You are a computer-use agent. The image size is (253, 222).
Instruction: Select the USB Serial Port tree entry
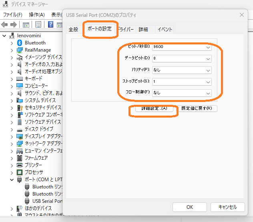tap(47, 201)
